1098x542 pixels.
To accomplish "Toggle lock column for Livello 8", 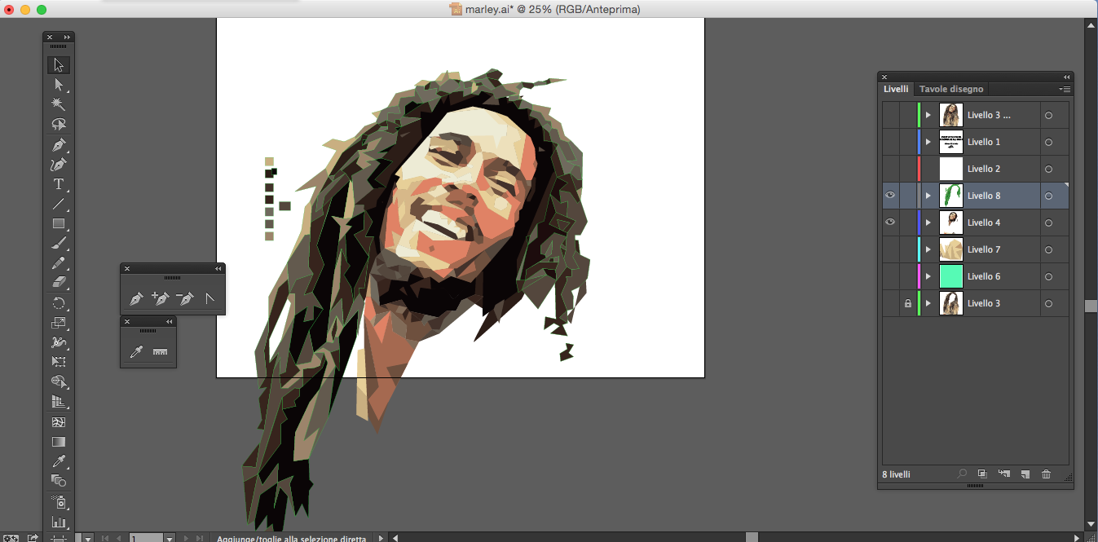I will pos(908,196).
